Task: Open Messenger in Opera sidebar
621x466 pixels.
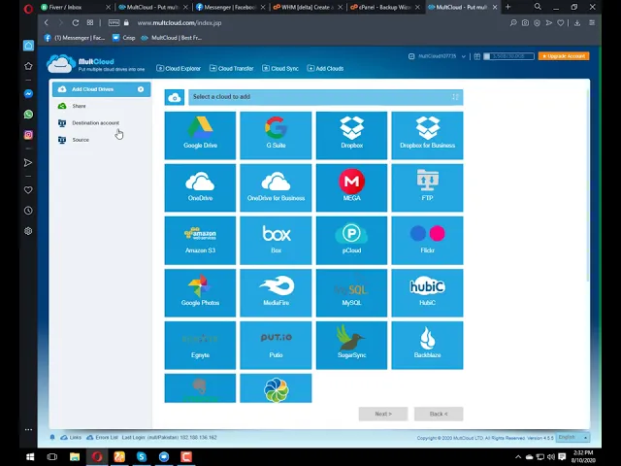Action: 28,94
